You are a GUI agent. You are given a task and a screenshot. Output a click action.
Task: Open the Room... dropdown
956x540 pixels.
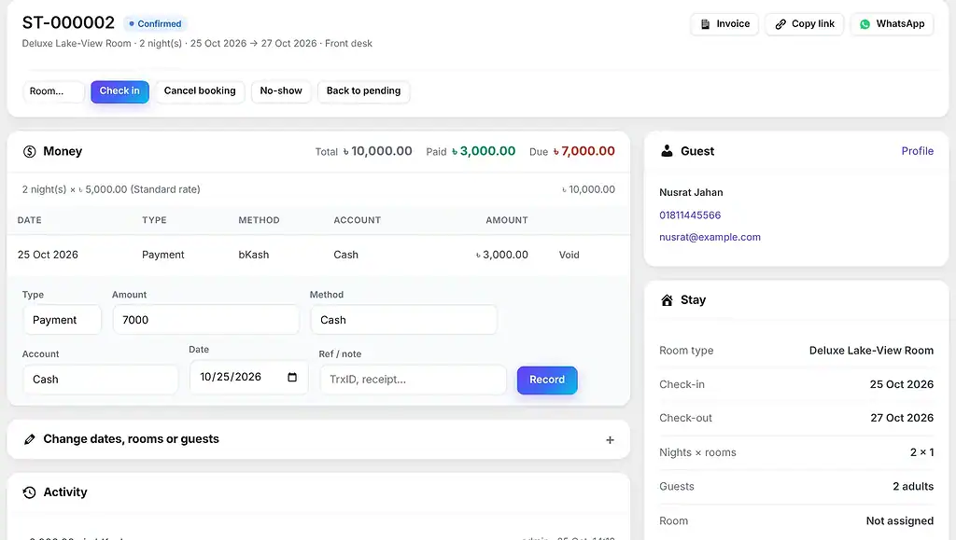coord(53,91)
